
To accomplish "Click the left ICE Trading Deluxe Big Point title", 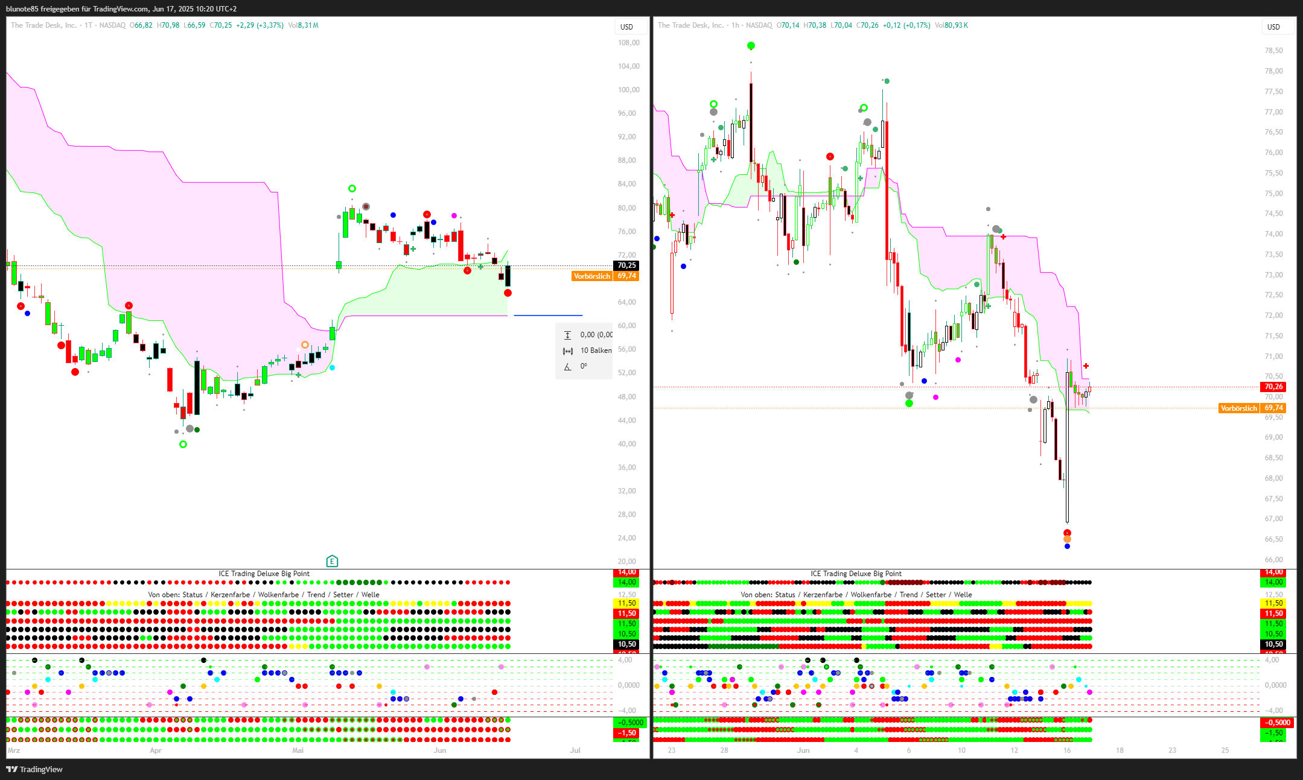I will 264,574.
